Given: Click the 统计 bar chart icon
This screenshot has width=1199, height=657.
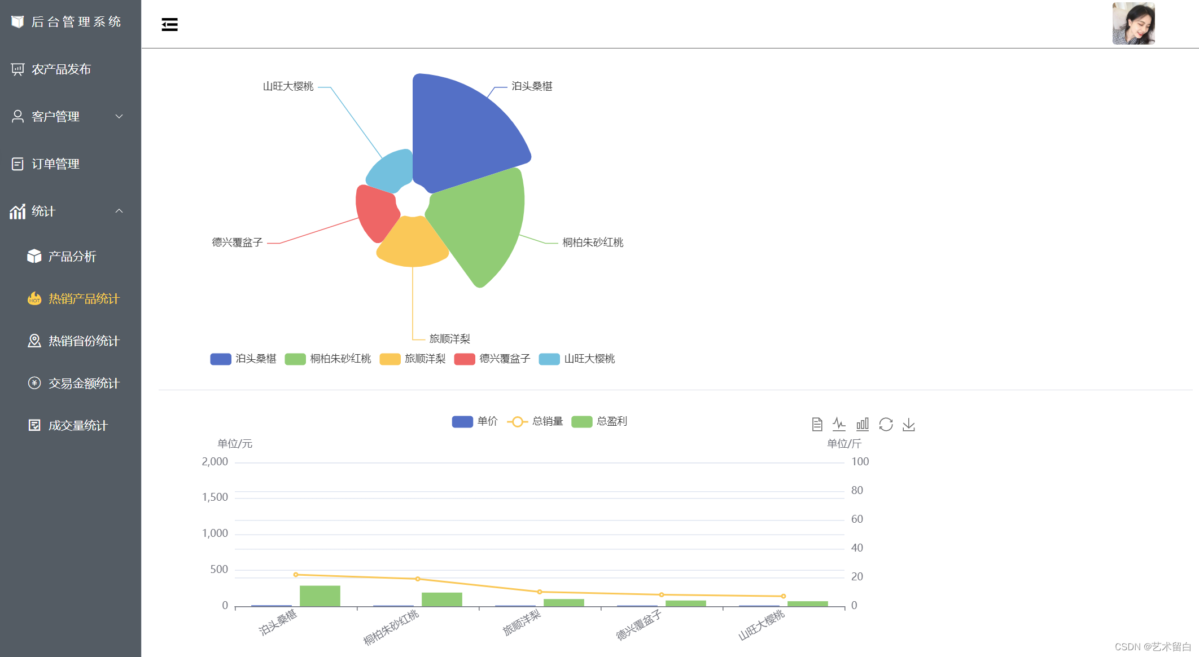Looking at the screenshot, I should [x=17, y=211].
